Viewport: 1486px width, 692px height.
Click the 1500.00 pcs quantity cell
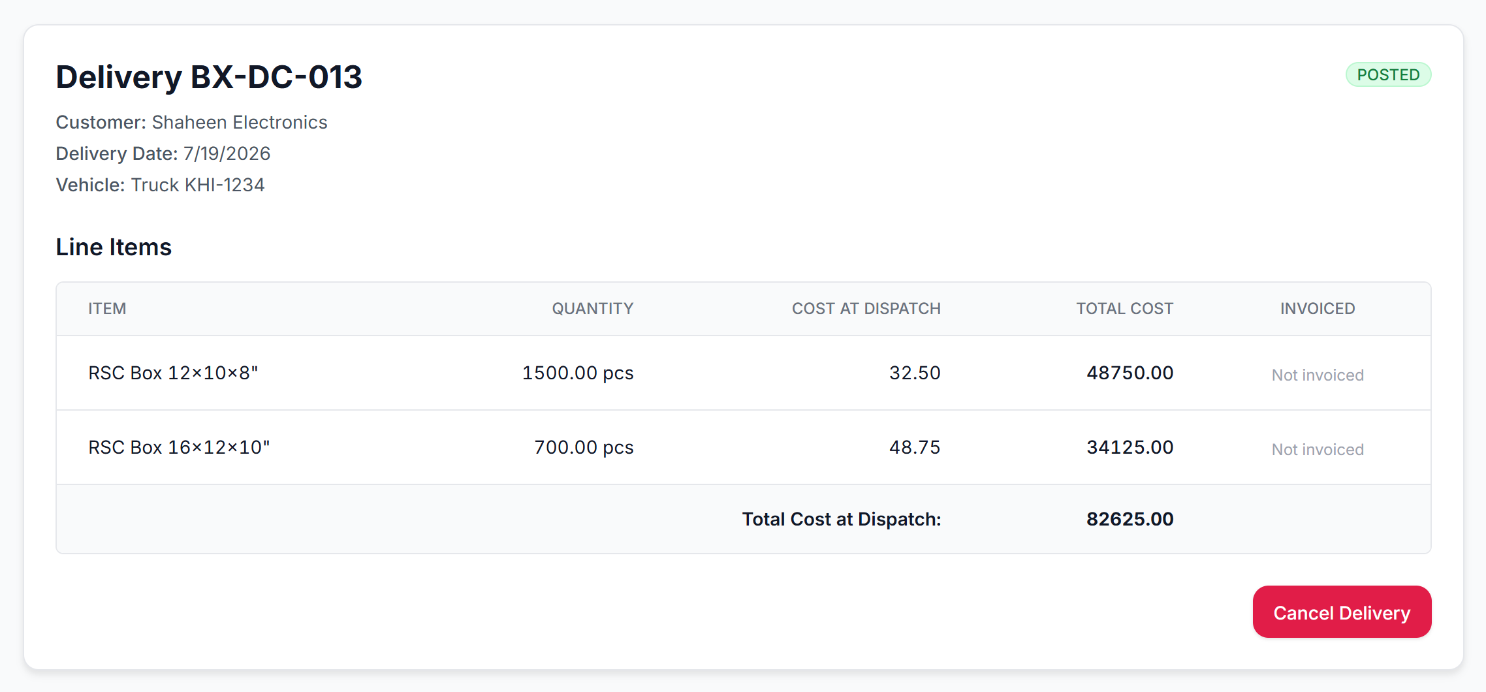pyautogui.click(x=578, y=373)
